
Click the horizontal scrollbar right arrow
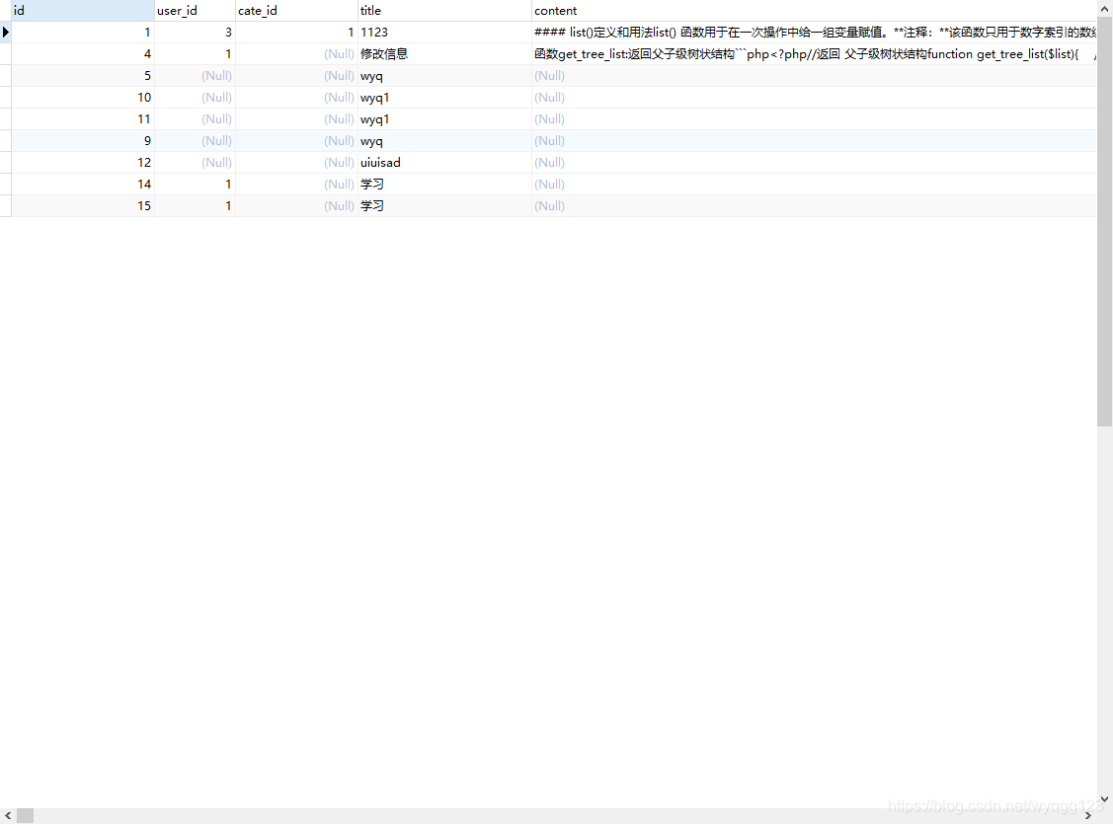click(1088, 815)
